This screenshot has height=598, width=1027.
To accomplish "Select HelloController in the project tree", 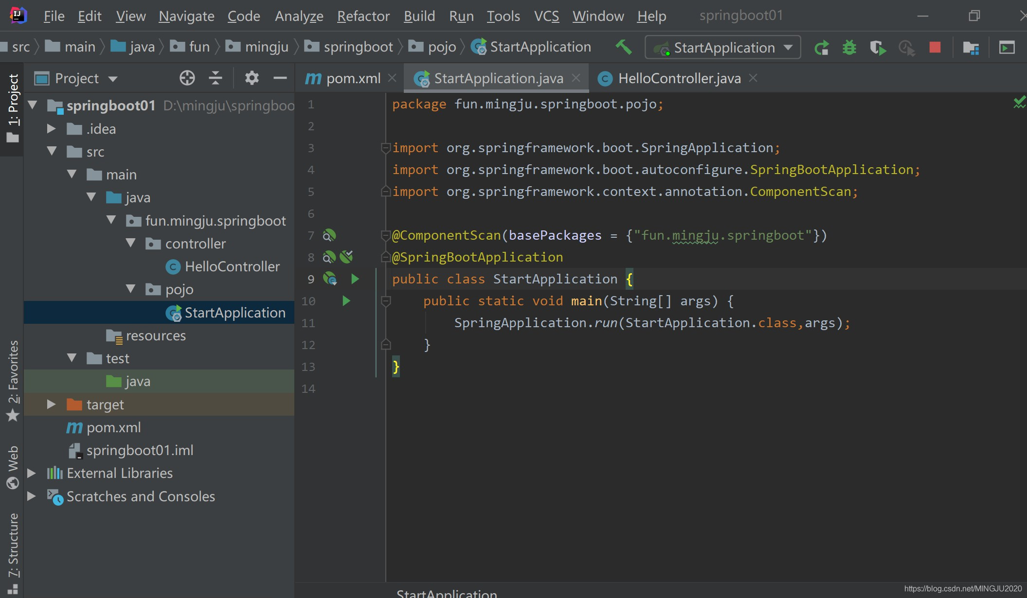I will click(223, 266).
